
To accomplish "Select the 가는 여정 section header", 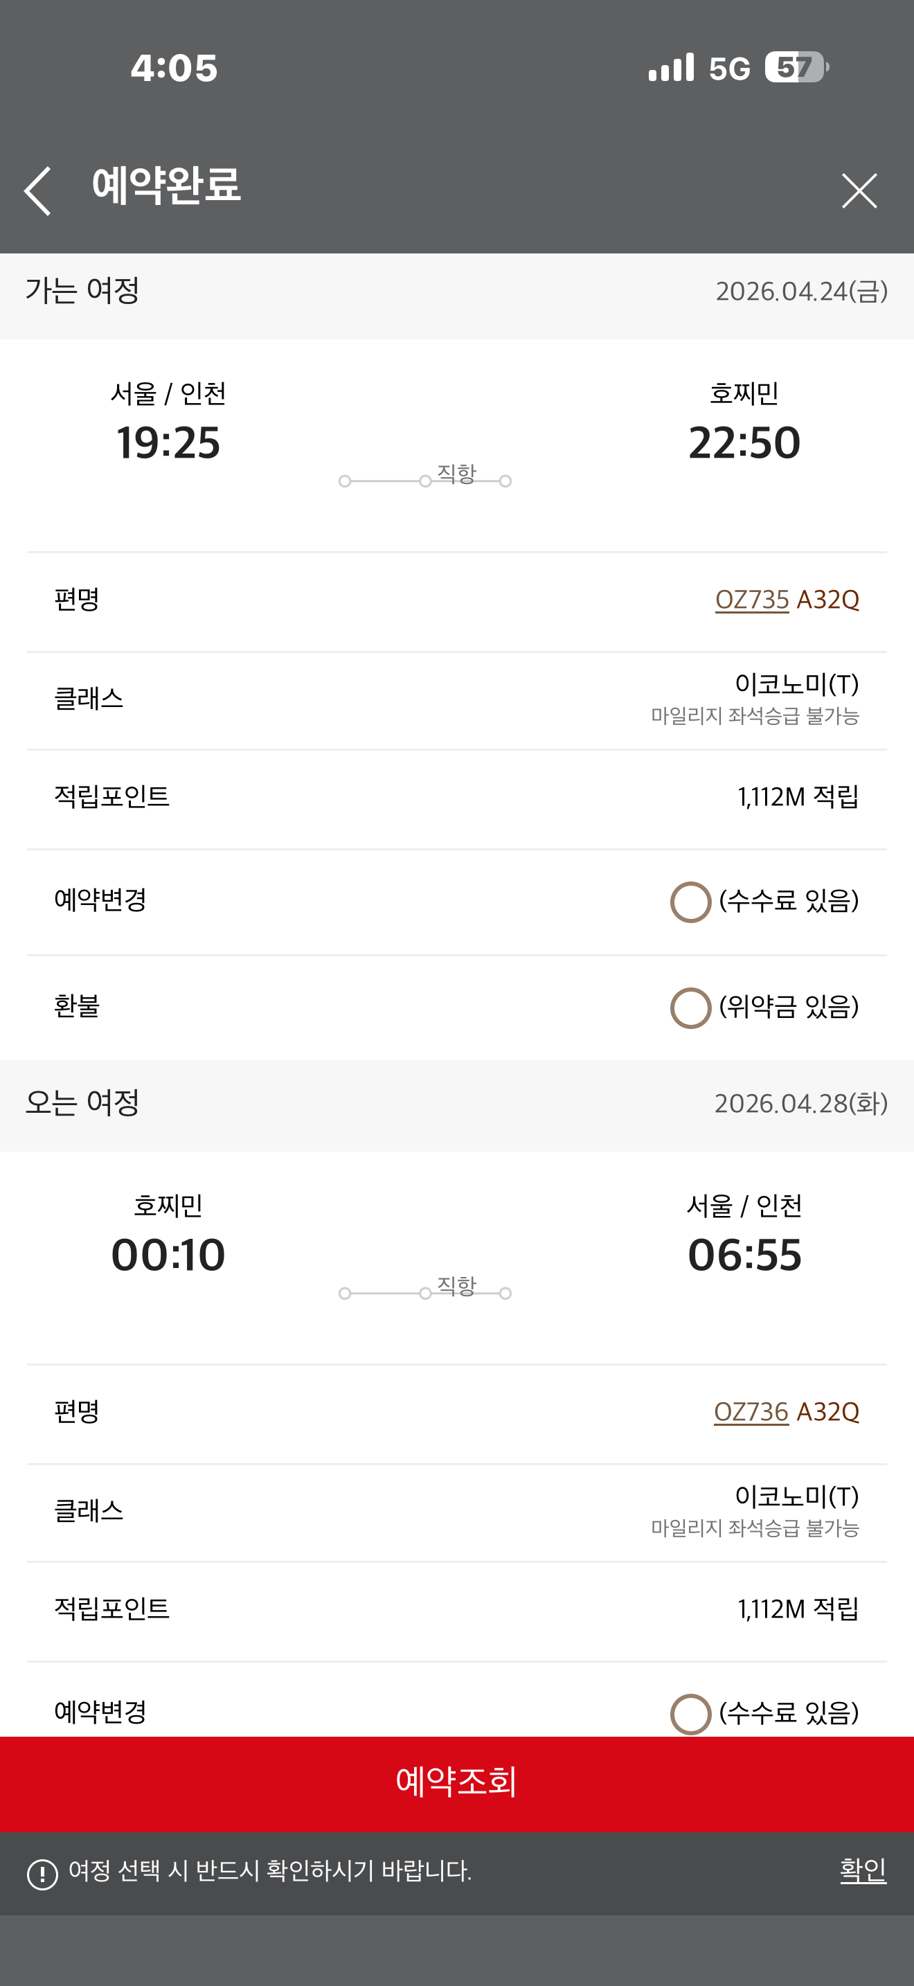I will (x=82, y=292).
